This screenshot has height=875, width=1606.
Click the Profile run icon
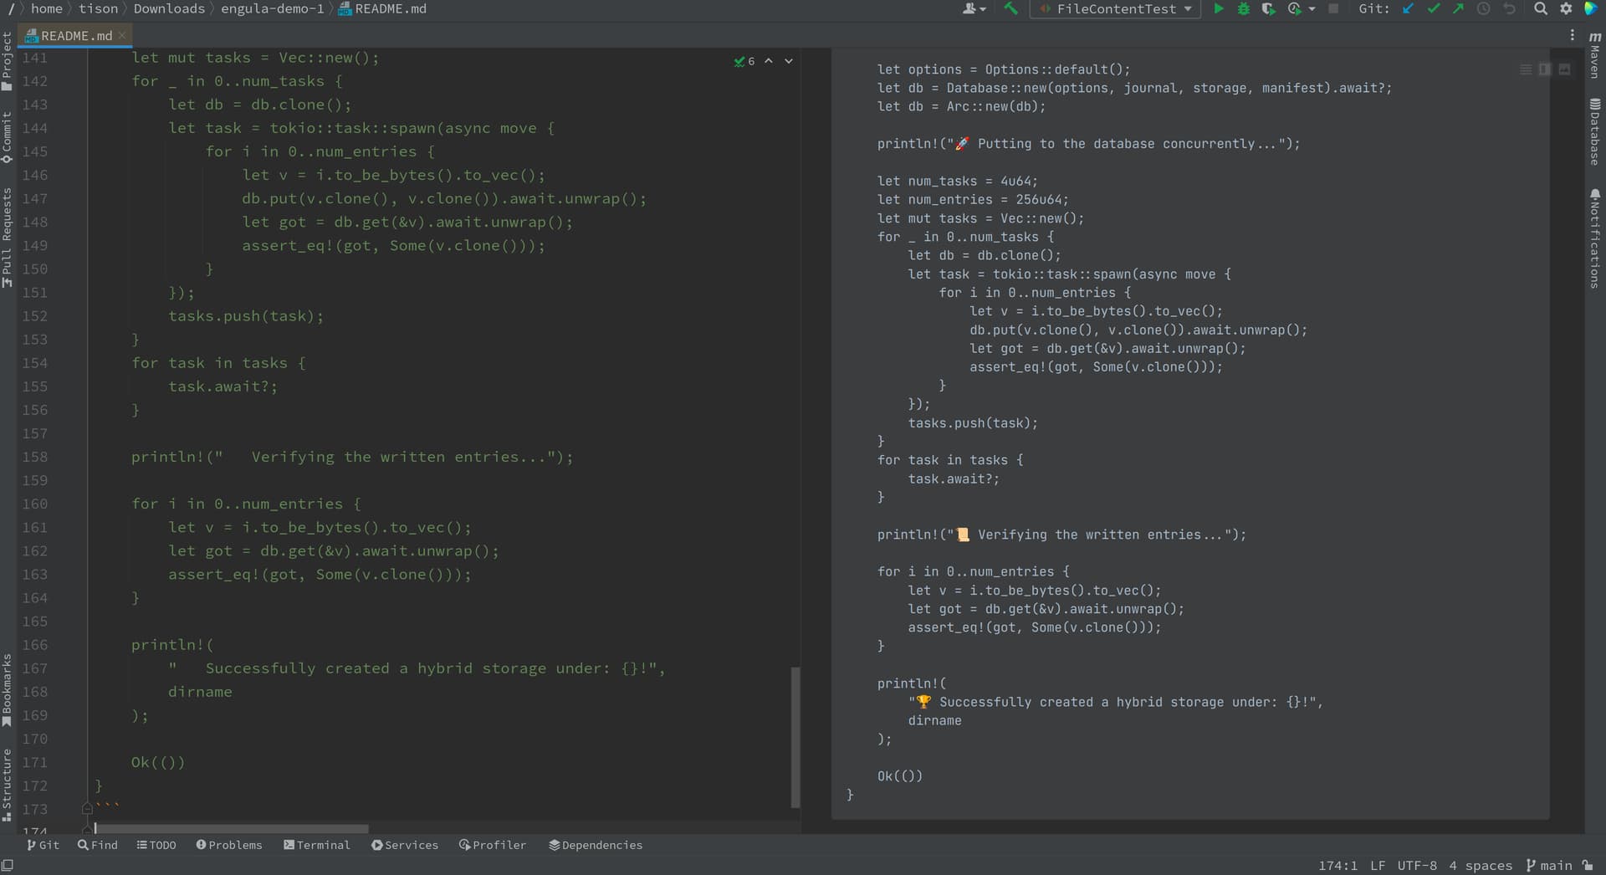[1295, 8]
